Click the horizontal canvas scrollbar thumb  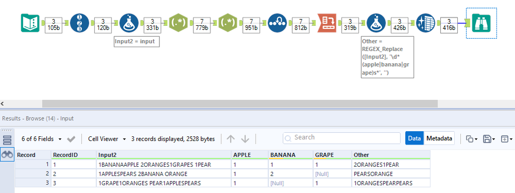coord(240,103)
